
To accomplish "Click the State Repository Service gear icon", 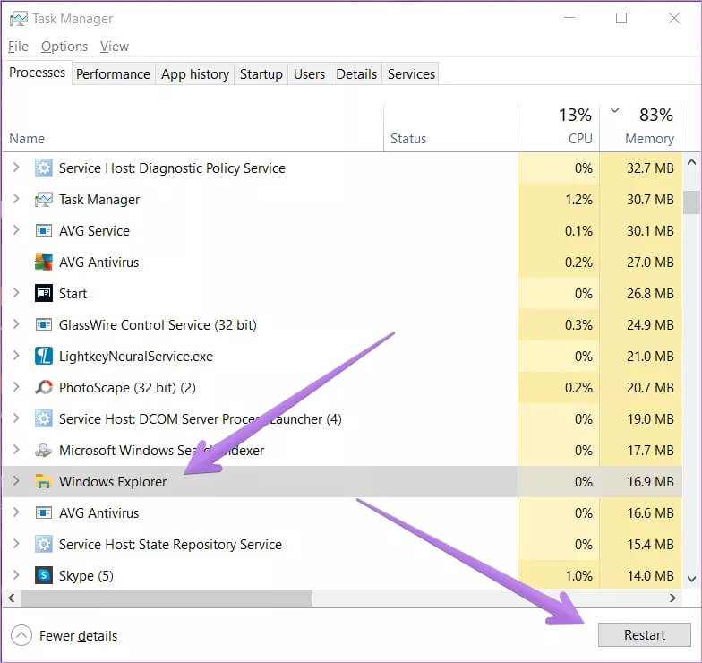I will click(43, 545).
